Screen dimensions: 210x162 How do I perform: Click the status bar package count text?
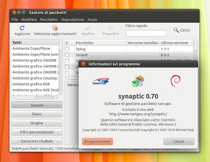point(45,148)
